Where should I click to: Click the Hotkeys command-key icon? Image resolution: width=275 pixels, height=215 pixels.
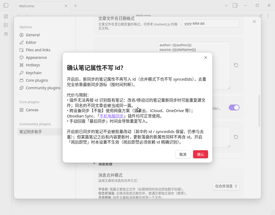pyautogui.click(x=21, y=65)
